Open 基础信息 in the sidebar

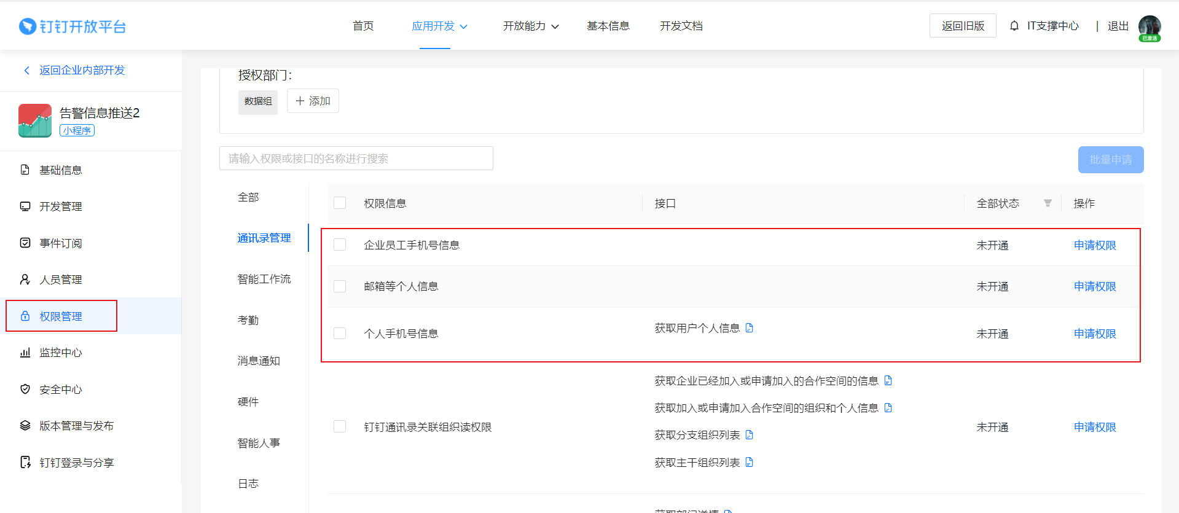click(x=61, y=170)
